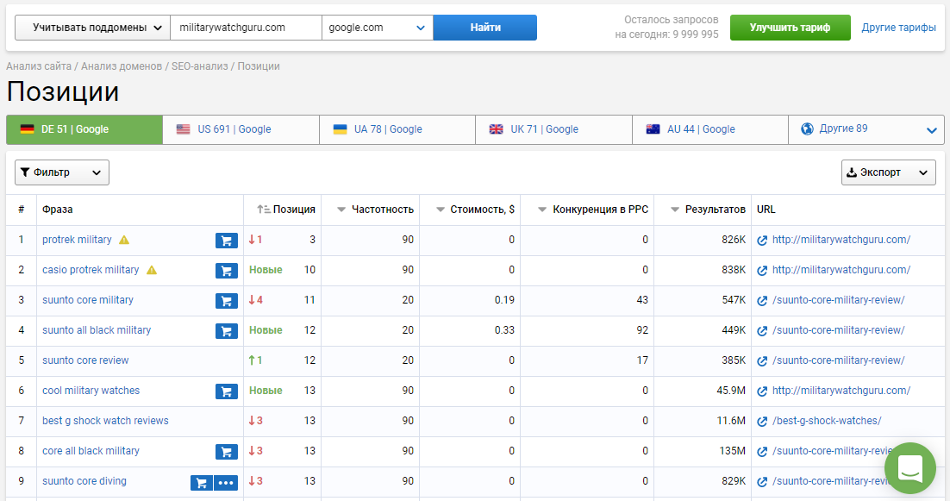Open the google.com search engine dropdown
The height and width of the screenshot is (501, 950).
[378, 28]
